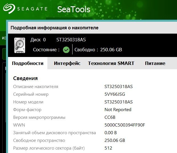The image size is (177, 153).
Task: Open the Подробности tab
Action: pos(28,63)
